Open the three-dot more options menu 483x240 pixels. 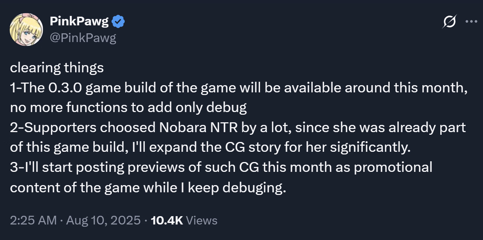471,22
